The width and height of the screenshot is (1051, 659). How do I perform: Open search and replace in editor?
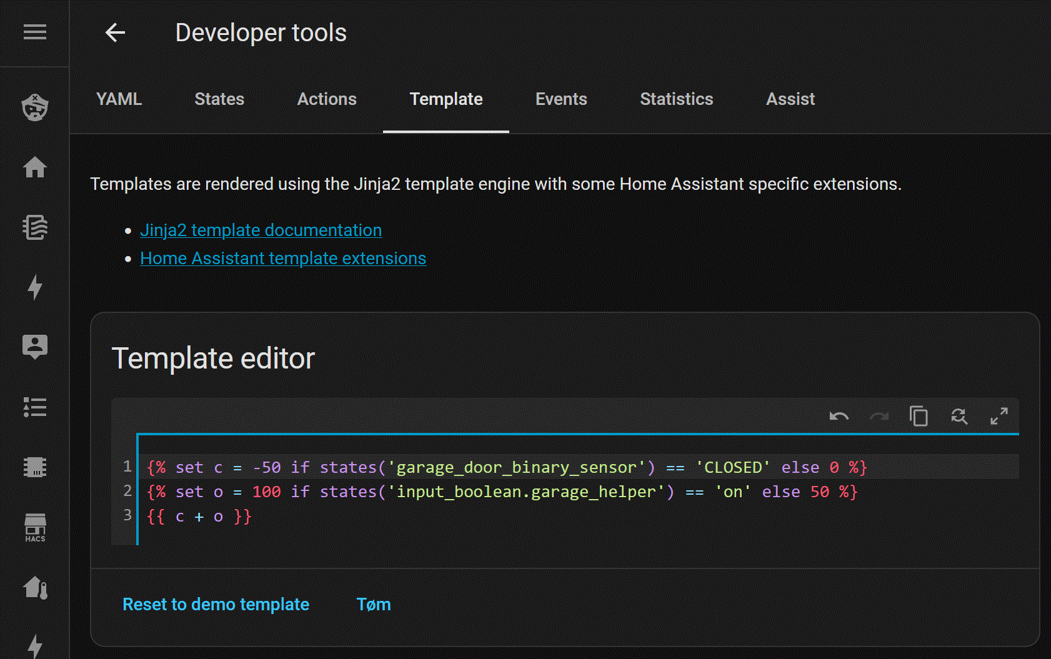(959, 416)
